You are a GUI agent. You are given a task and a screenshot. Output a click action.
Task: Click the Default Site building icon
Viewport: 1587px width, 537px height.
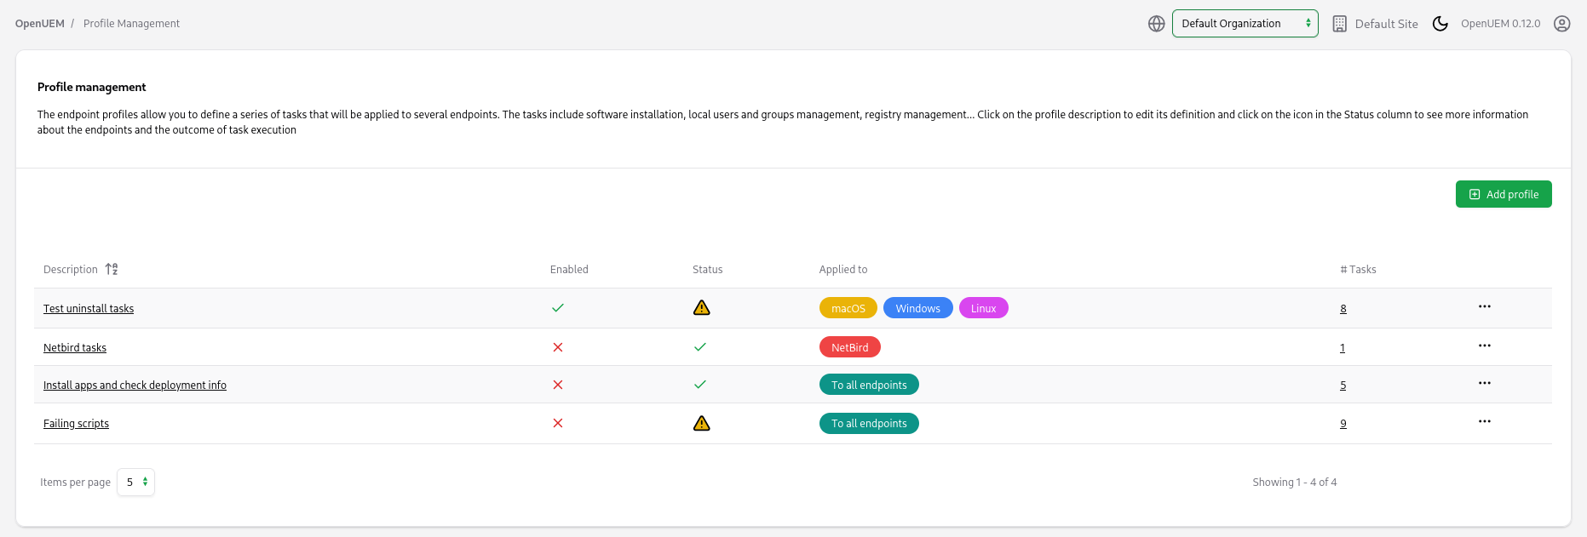pos(1339,24)
